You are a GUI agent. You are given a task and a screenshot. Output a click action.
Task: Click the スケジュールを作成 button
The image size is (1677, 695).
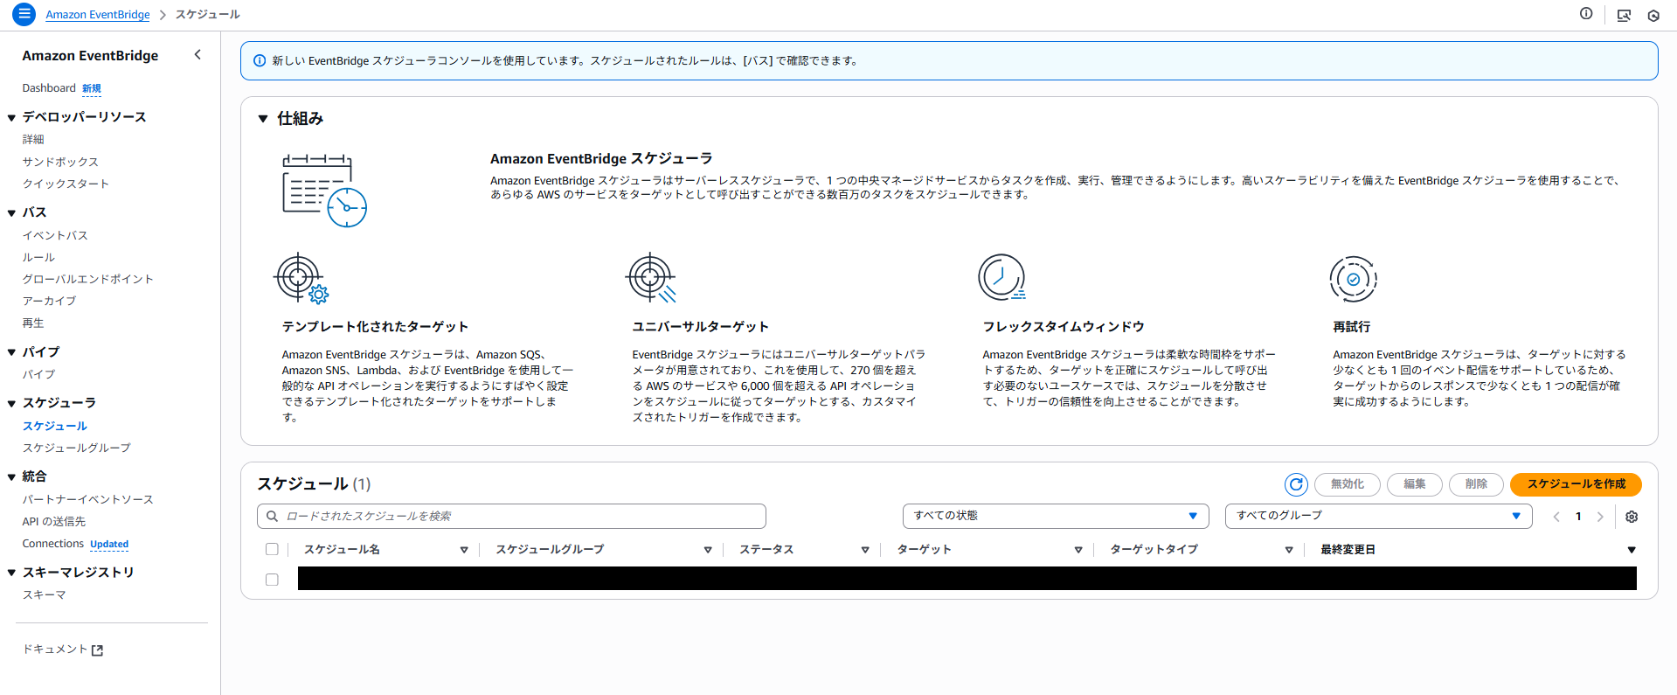point(1576,484)
